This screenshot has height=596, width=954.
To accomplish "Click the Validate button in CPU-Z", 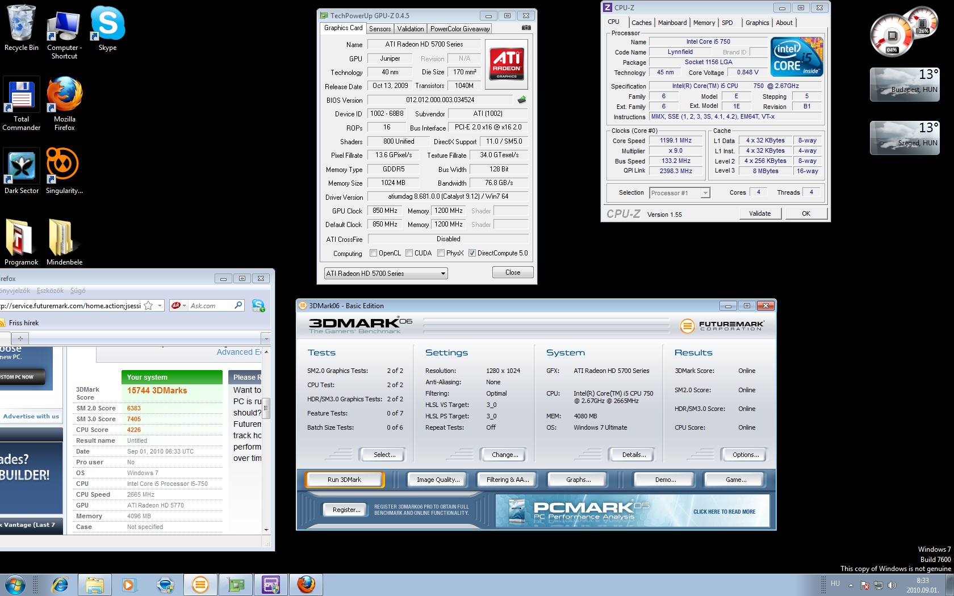I will (760, 213).
